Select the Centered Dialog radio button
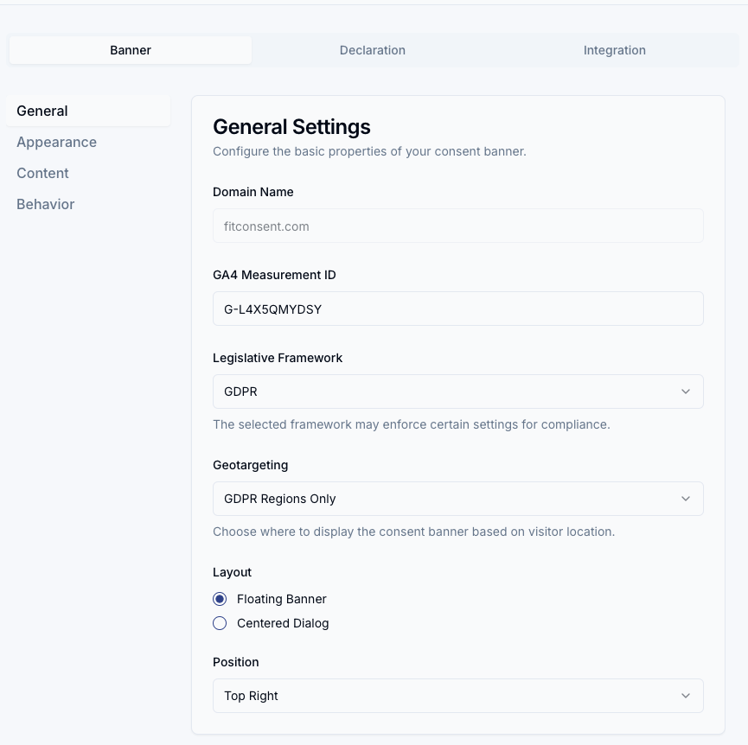This screenshot has width=748, height=745. (x=220, y=623)
